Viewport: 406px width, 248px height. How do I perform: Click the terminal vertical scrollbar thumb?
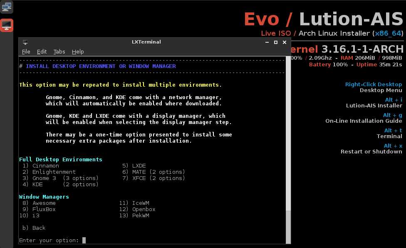pos(288,227)
